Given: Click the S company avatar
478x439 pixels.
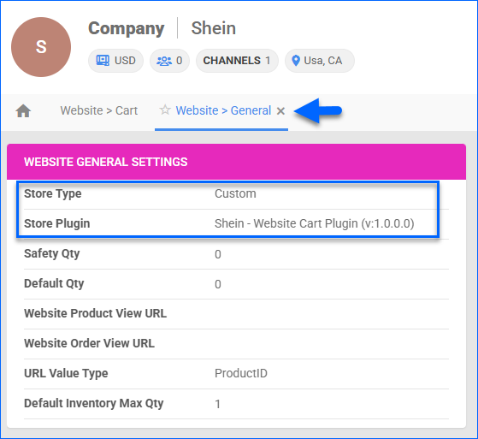Looking at the screenshot, I should (41, 47).
